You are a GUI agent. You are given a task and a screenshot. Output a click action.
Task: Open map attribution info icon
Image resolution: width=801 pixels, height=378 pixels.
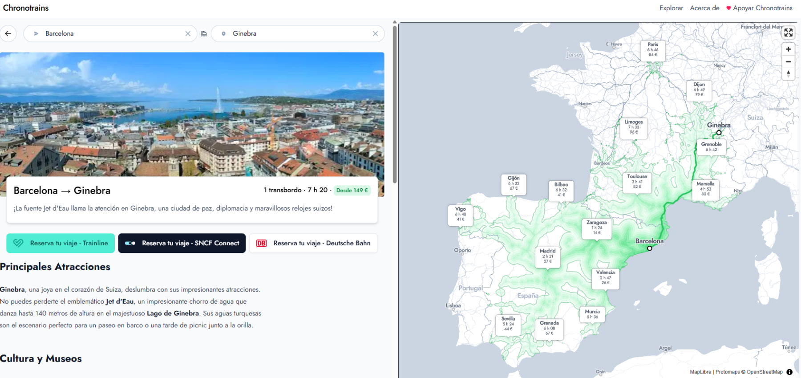(x=789, y=372)
